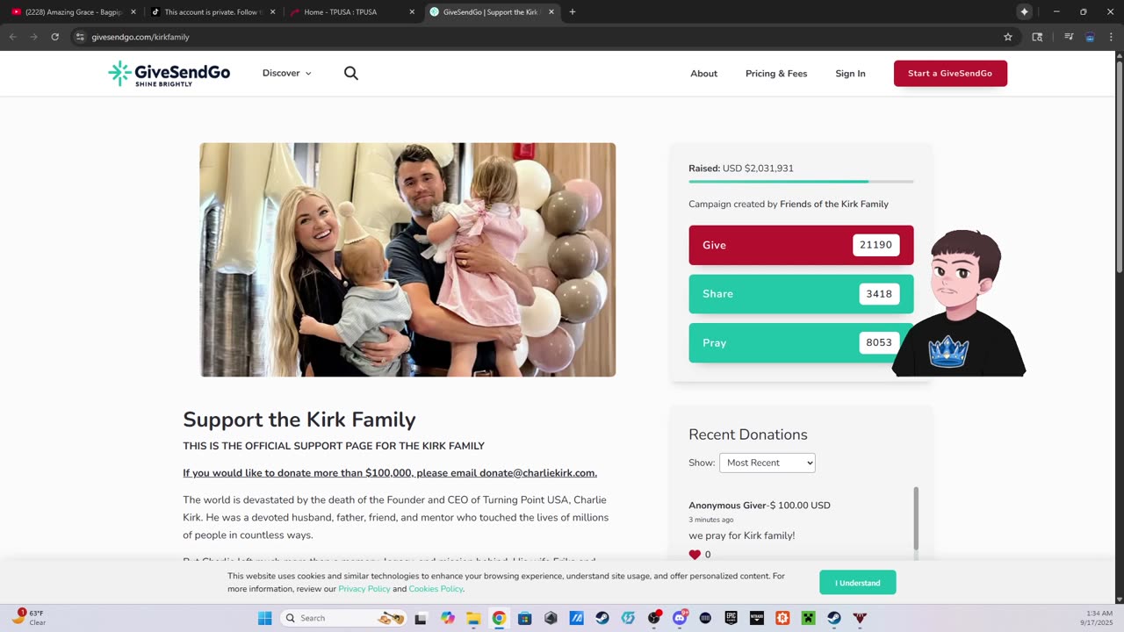Switch to private account TikTok tab
1124x632 pixels.
point(213,11)
